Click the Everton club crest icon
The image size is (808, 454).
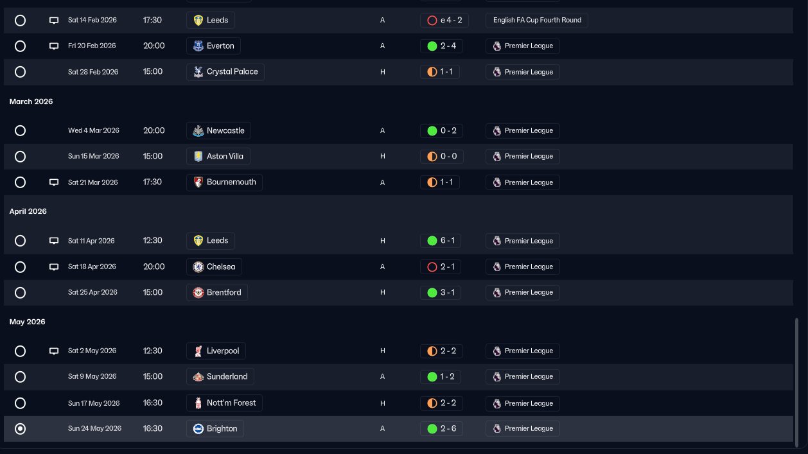tap(198, 46)
